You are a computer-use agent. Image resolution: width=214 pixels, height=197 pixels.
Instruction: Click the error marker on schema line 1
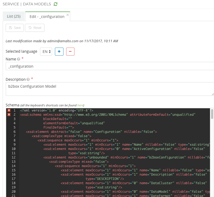9,110
